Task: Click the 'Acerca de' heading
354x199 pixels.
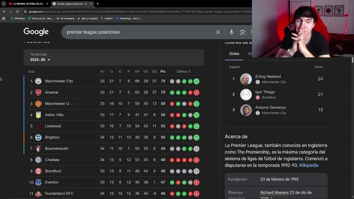Action: coord(236,137)
